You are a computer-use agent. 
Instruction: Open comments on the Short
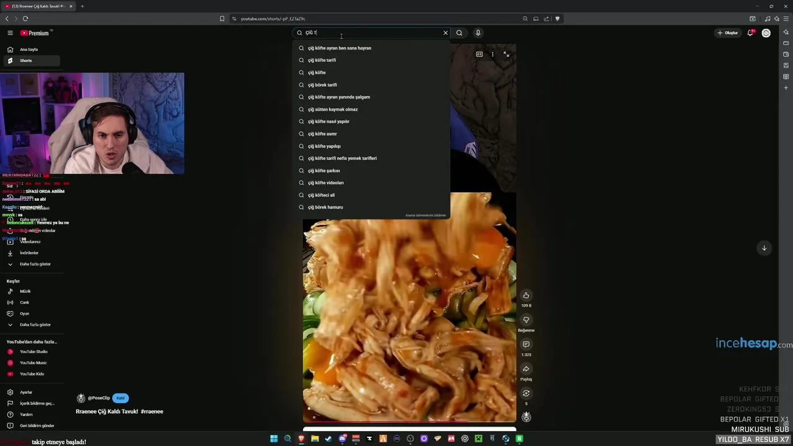coord(526,344)
